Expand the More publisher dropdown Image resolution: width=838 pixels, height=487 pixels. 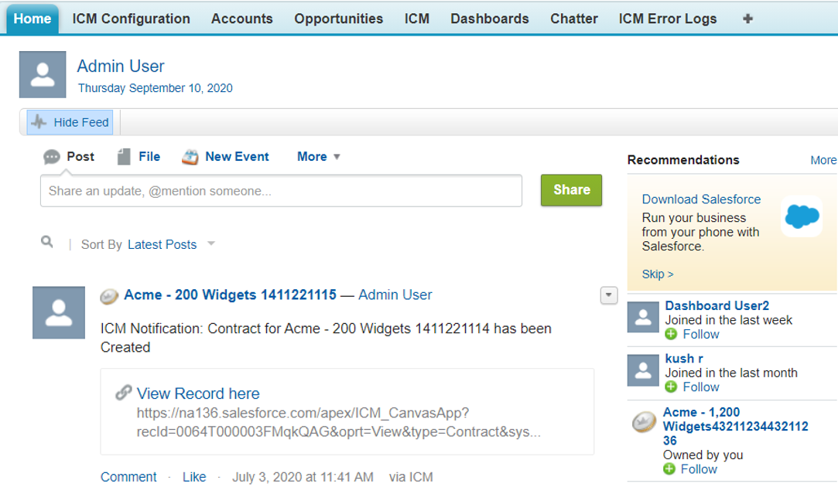tap(319, 157)
